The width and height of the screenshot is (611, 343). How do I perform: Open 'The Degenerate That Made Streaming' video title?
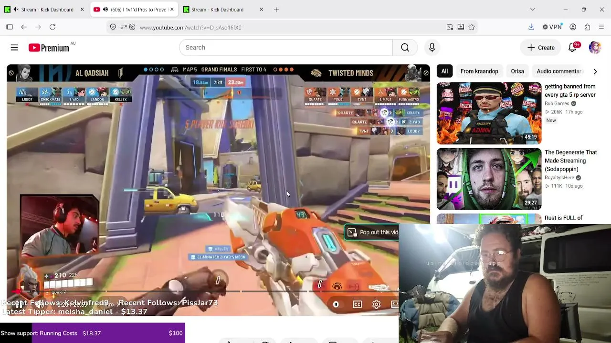(571, 161)
